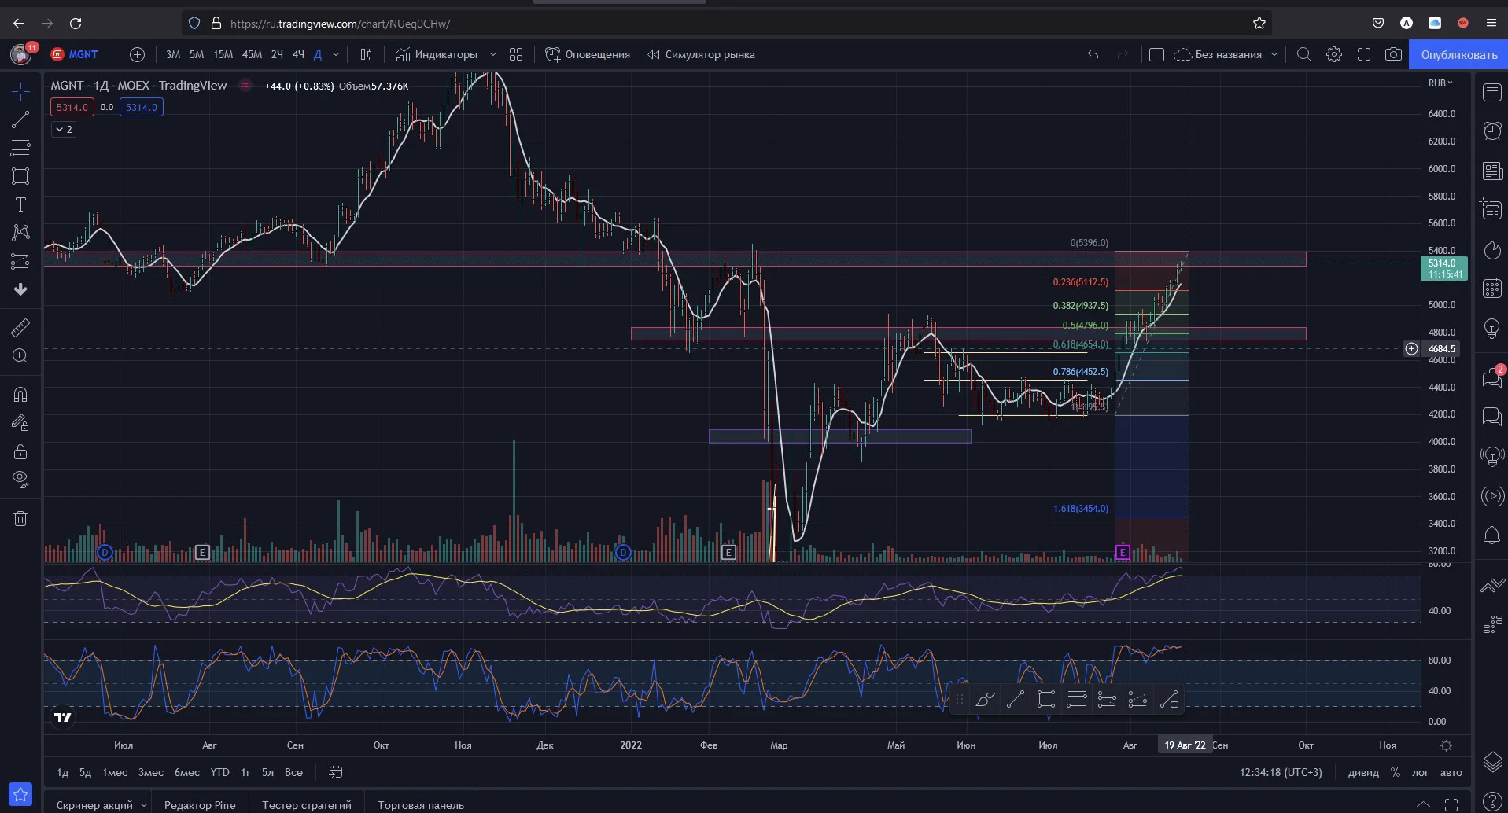
Task: Expand the timeframe interval dropdown
Action: click(336, 54)
